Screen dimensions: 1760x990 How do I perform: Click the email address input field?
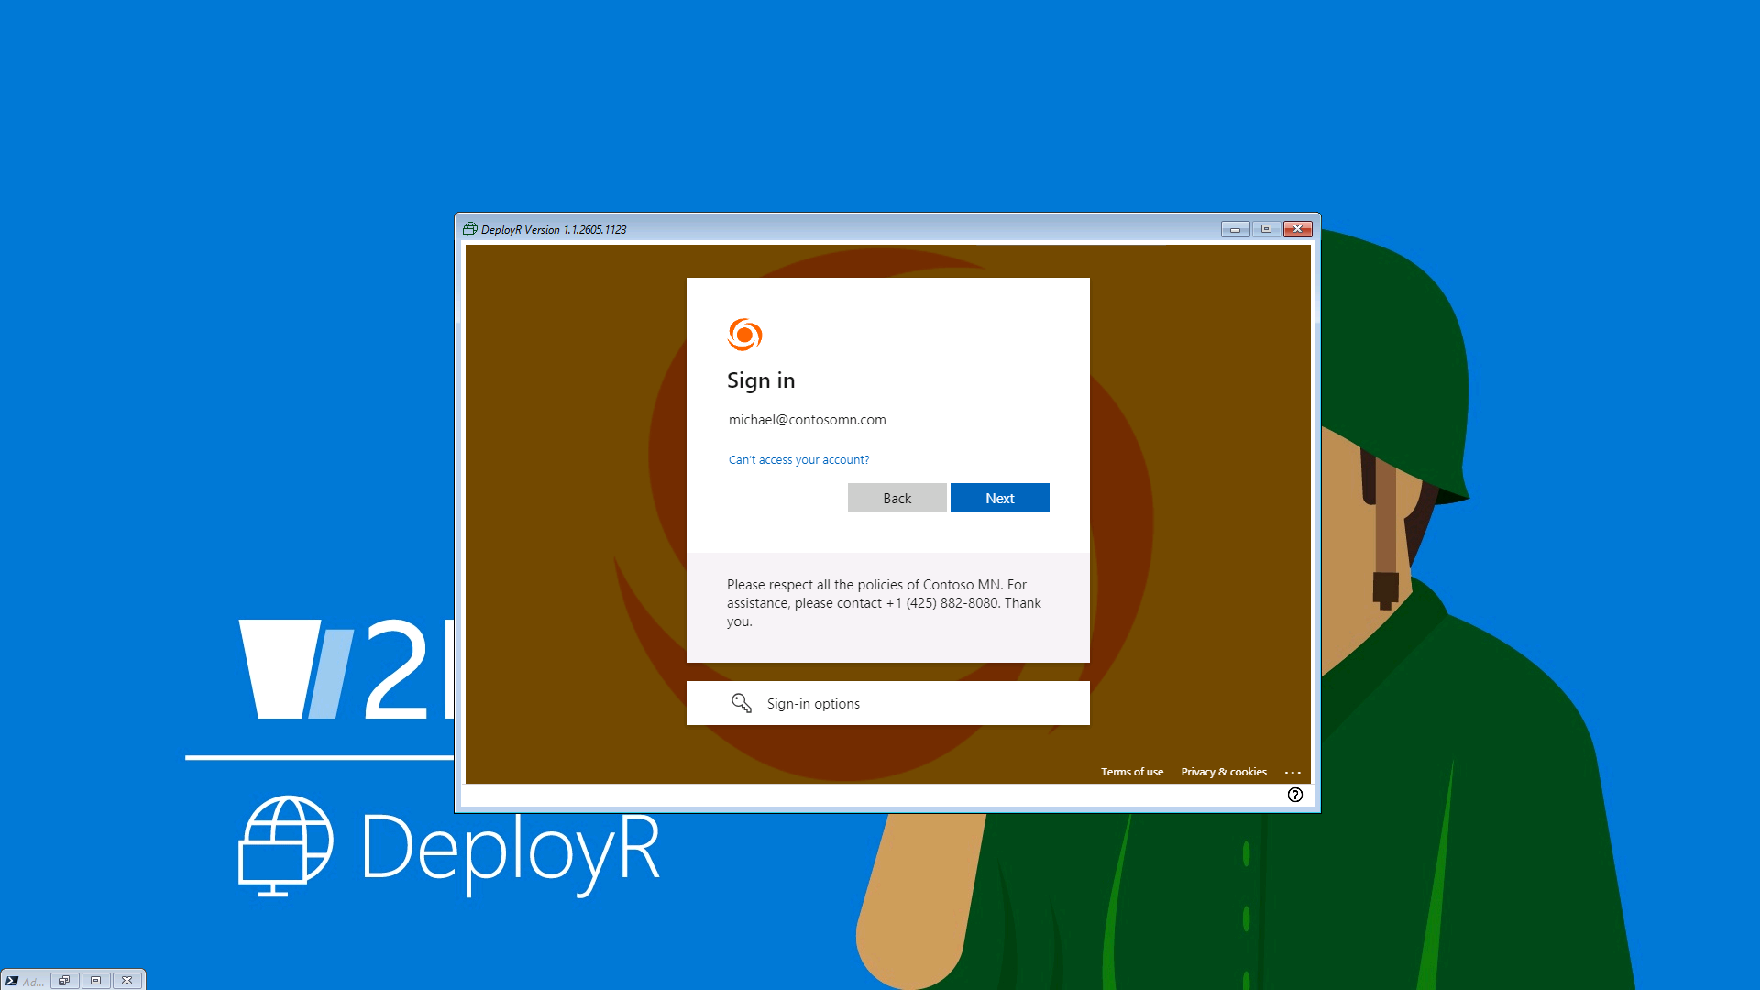pyautogui.click(x=886, y=420)
